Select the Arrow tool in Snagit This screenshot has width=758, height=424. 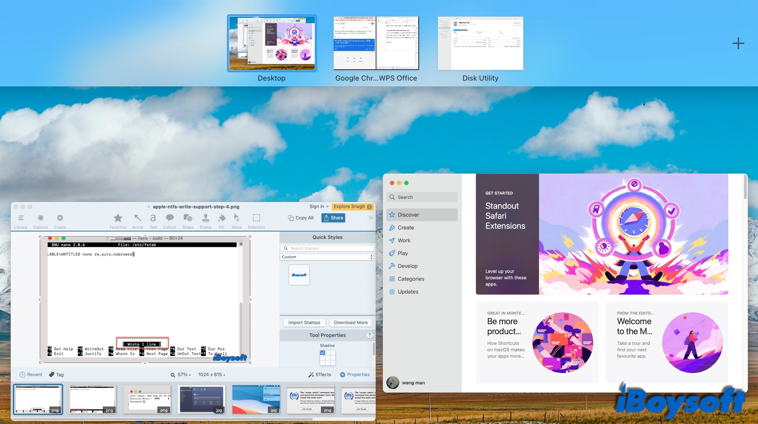tap(137, 218)
